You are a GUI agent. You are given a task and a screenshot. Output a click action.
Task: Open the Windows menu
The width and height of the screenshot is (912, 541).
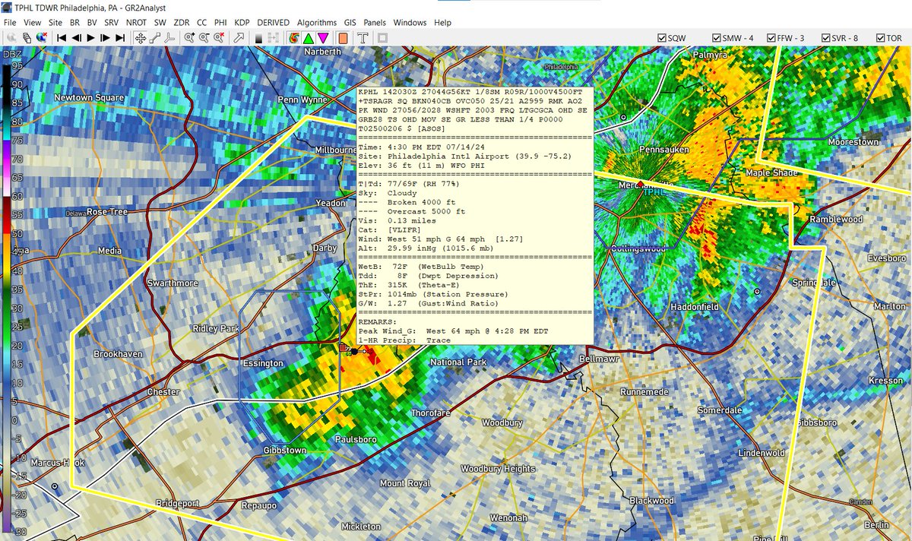pyautogui.click(x=410, y=23)
